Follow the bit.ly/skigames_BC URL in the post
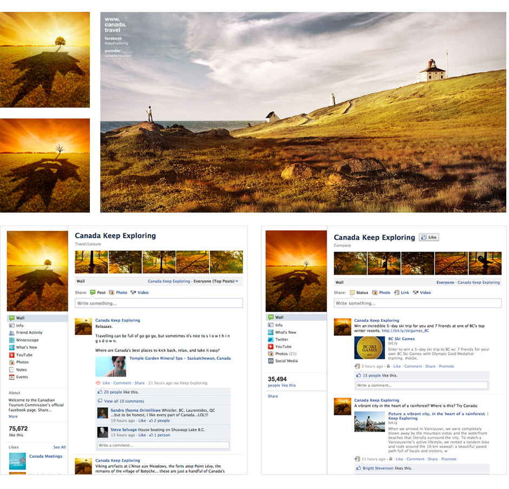The height and width of the screenshot is (489, 509). coord(406,331)
